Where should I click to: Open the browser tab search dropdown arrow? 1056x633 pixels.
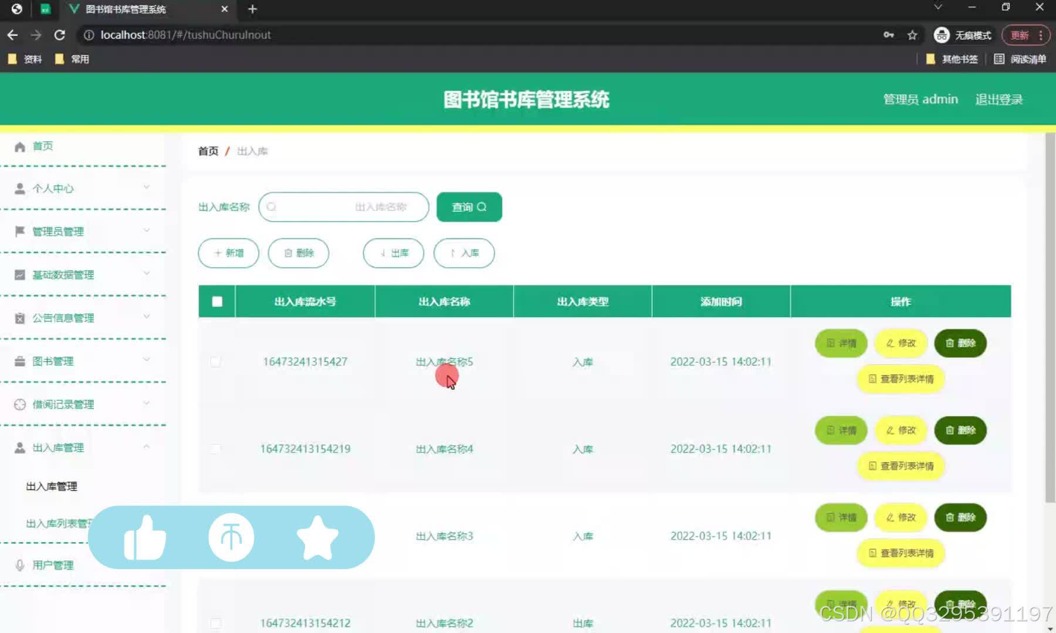(938, 7)
